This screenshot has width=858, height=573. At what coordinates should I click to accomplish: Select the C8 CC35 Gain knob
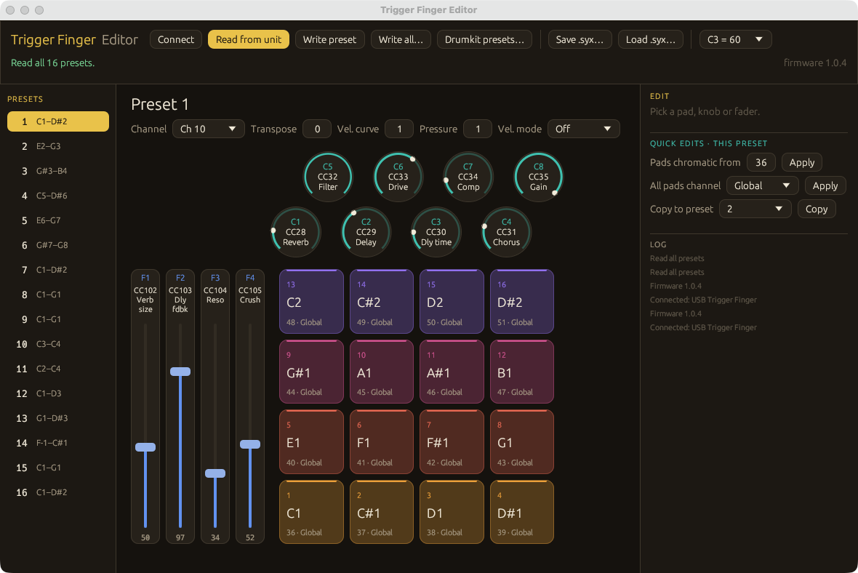pyautogui.click(x=539, y=177)
